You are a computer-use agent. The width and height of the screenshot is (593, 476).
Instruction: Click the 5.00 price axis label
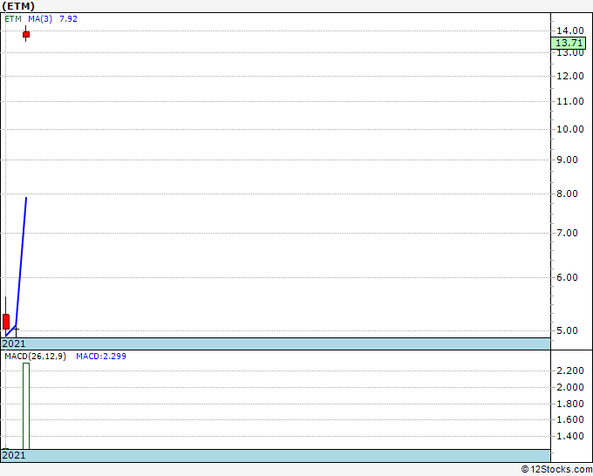pyautogui.click(x=568, y=330)
